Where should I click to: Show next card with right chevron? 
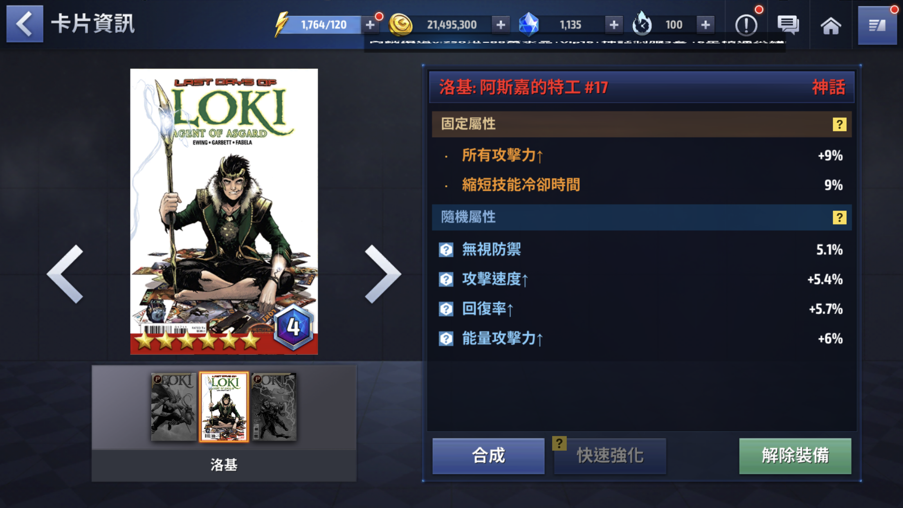383,274
